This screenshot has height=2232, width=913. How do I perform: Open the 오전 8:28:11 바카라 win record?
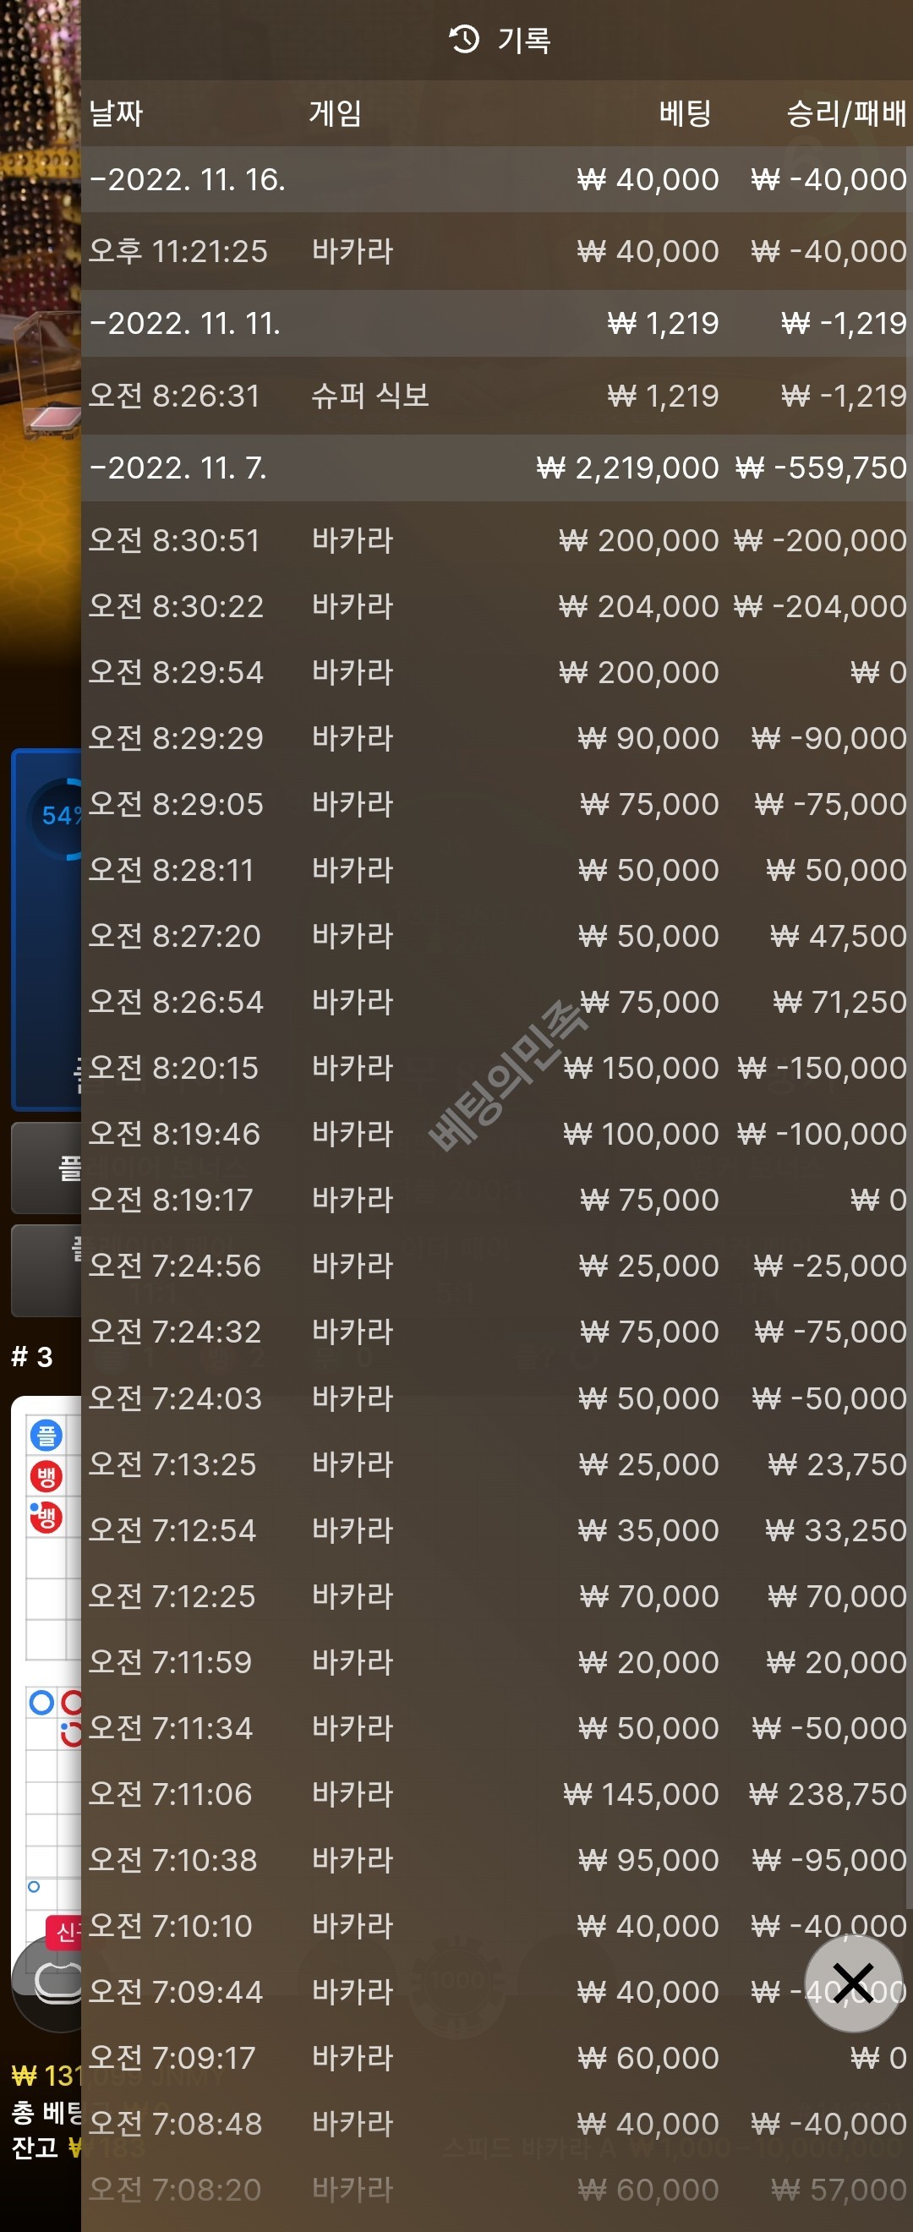pyautogui.click(x=496, y=870)
